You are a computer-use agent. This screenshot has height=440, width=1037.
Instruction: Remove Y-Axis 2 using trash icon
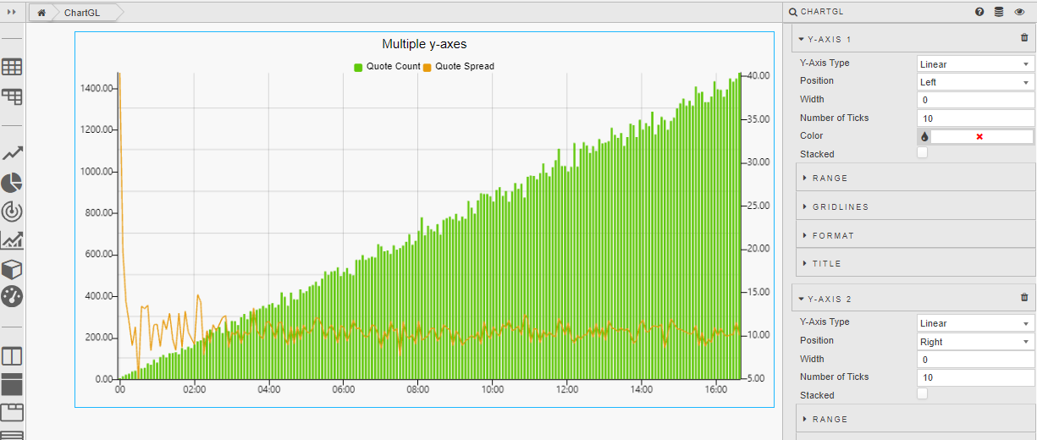coord(1024,298)
